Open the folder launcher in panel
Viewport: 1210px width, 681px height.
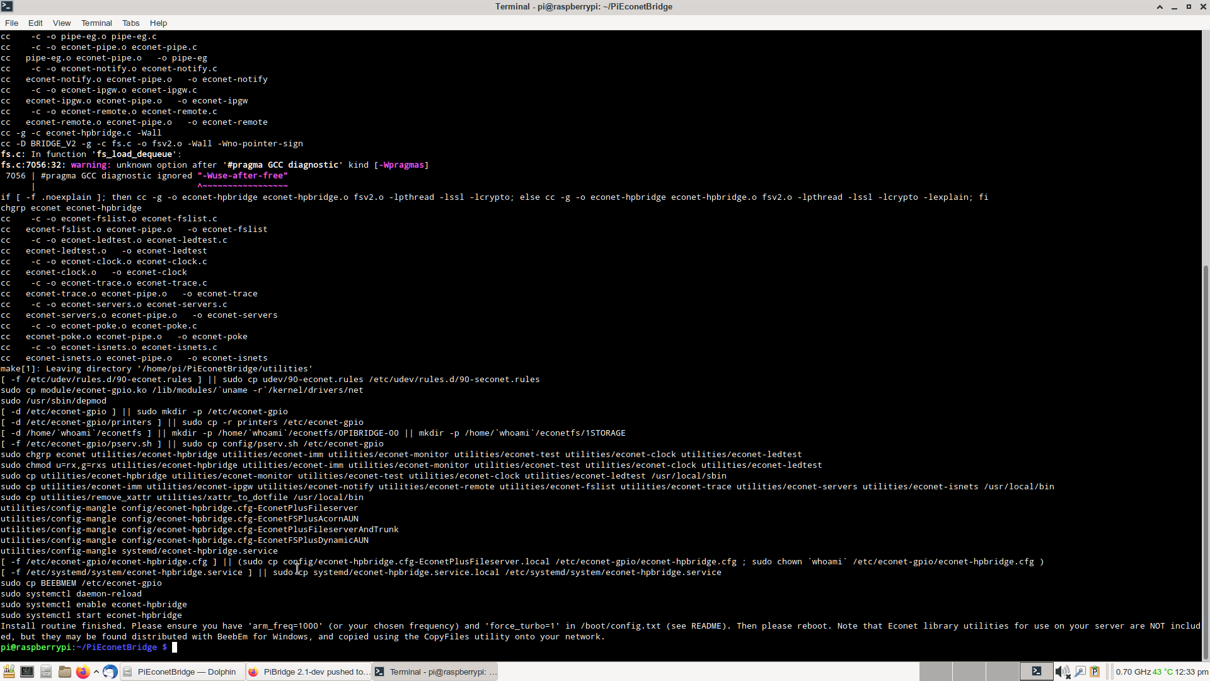pos(64,672)
